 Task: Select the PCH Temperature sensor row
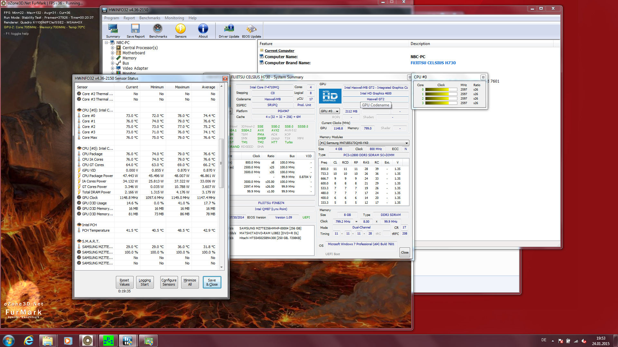[x=146, y=230]
